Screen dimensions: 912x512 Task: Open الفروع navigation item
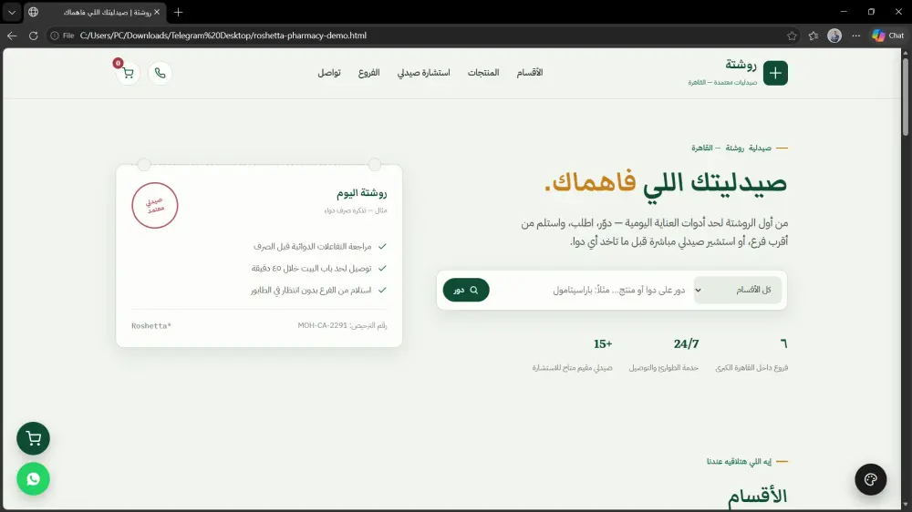368,73
